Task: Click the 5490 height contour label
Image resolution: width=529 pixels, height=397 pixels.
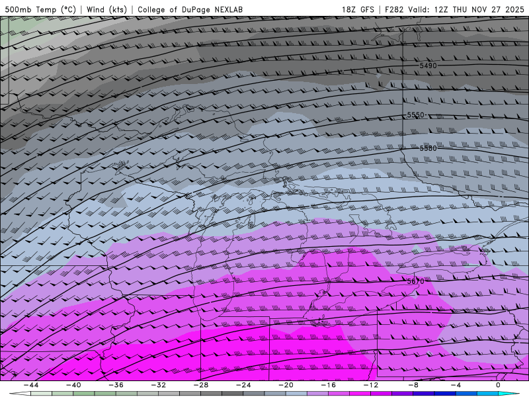Action: coord(428,66)
